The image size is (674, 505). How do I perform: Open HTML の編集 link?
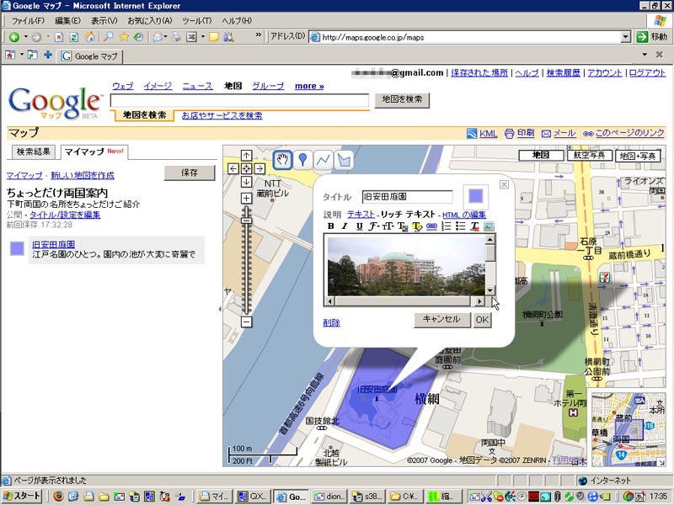[x=464, y=215]
